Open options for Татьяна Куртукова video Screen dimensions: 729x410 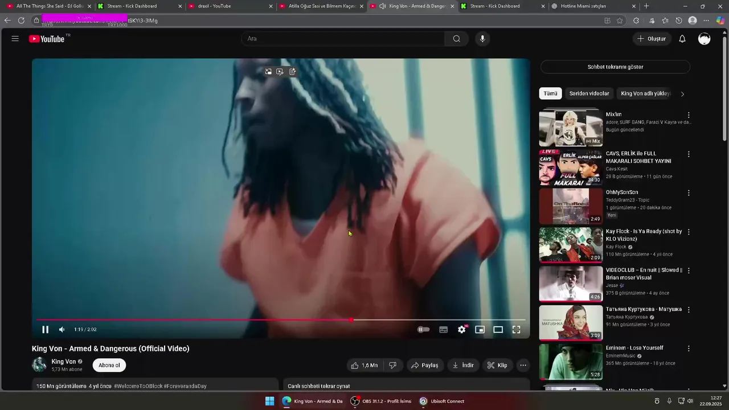[689, 310]
